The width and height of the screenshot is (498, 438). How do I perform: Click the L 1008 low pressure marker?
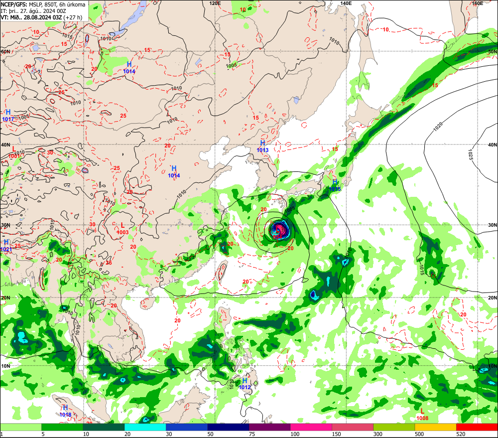[422, 415]
